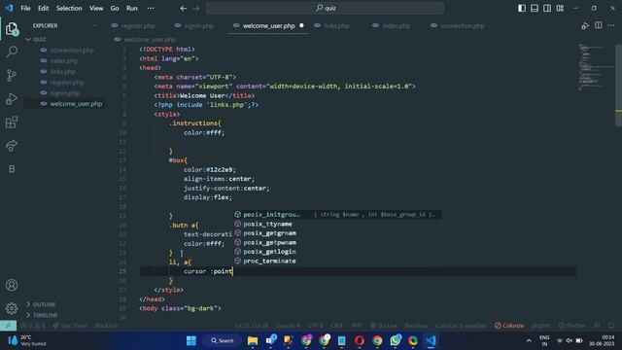Open the Windows Start button
This screenshot has width=622, height=350.
pyautogui.click(x=191, y=341)
